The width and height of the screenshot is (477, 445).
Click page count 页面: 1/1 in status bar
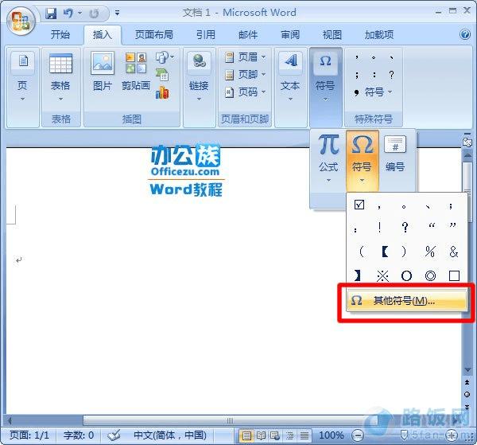(x=29, y=435)
